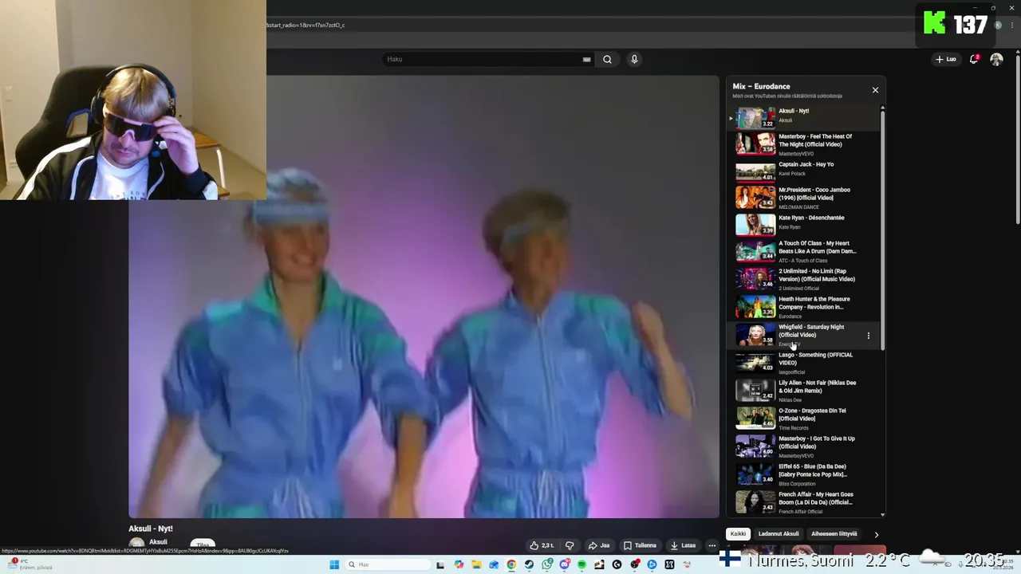Click the Aksuli - Nyt! video title

[x=151, y=529]
